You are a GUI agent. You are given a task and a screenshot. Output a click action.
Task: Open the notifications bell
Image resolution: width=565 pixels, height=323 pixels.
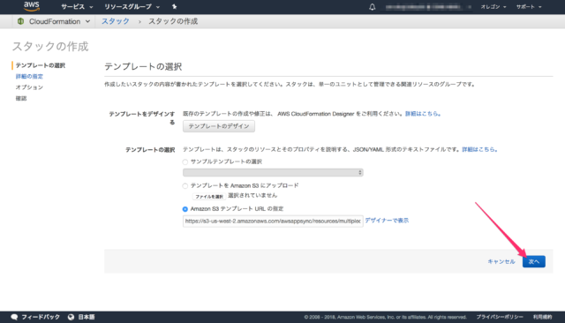pos(373,7)
